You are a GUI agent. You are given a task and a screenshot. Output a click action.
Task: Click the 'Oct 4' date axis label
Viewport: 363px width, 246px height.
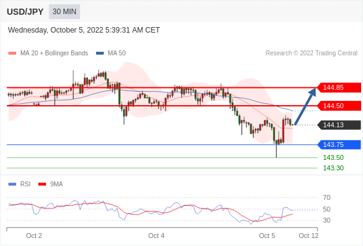pyautogui.click(x=156, y=236)
